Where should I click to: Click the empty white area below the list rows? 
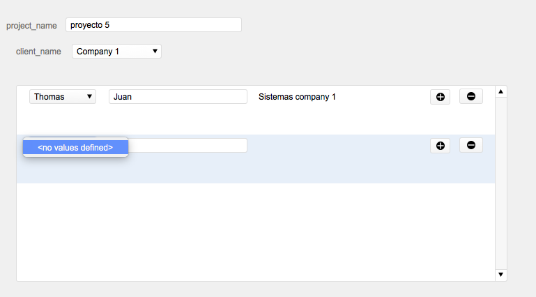[256, 232]
